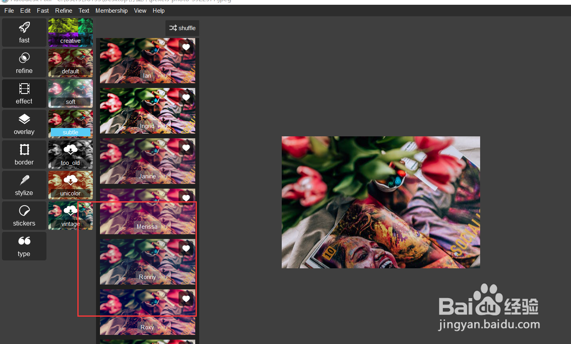Click the main photo canvas
The width and height of the screenshot is (571, 344).
tap(381, 202)
